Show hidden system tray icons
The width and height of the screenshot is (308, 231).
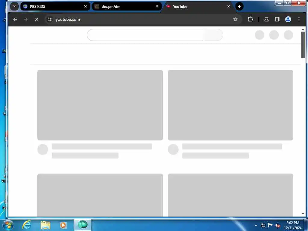[x=256, y=225]
